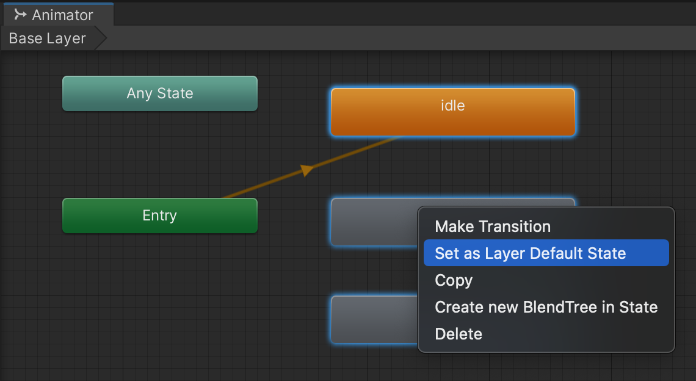This screenshot has height=381, width=696.
Task: Choose Make Transition from the context menu
Action: click(x=492, y=227)
